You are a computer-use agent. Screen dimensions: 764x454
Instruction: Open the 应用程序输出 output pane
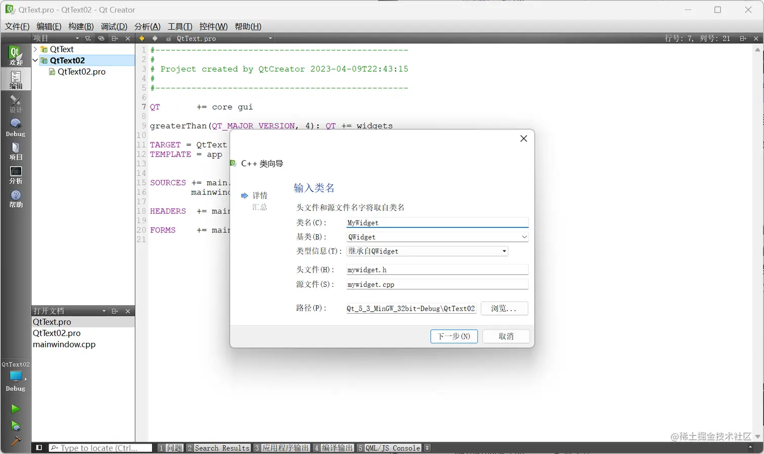pyautogui.click(x=281, y=448)
